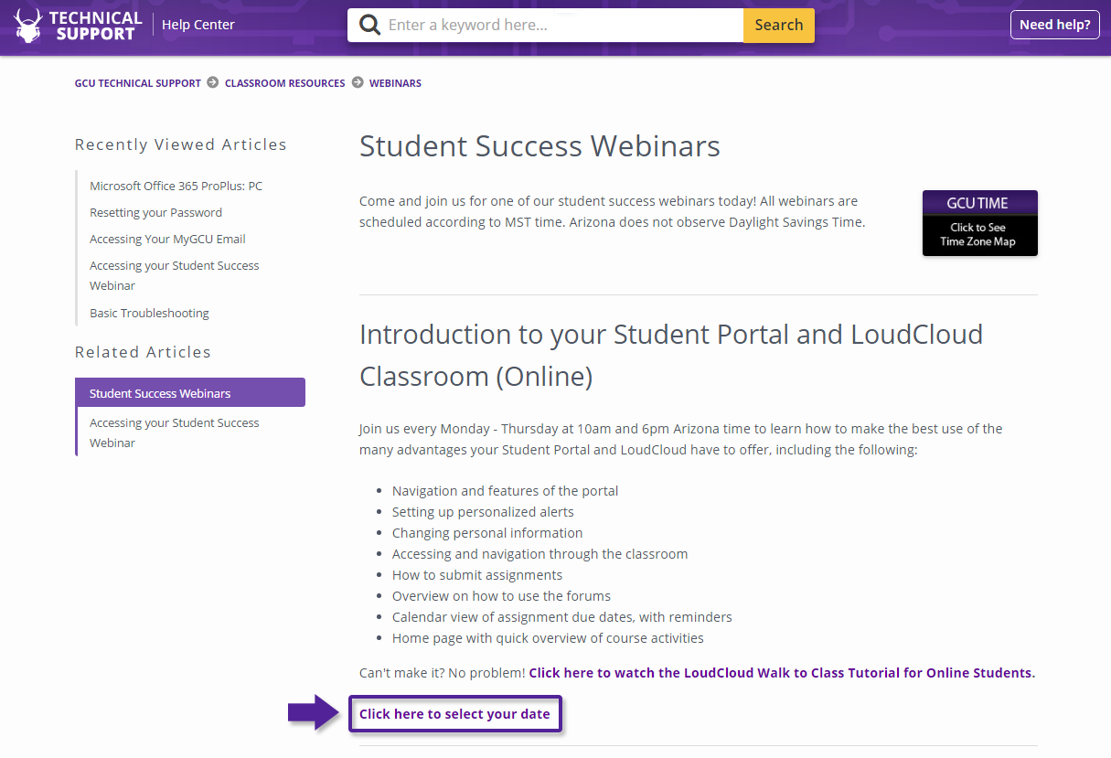1111x758 pixels.
Task: Open Accessing your Student Success Webinar in Recently Viewed
Action: pos(174,275)
